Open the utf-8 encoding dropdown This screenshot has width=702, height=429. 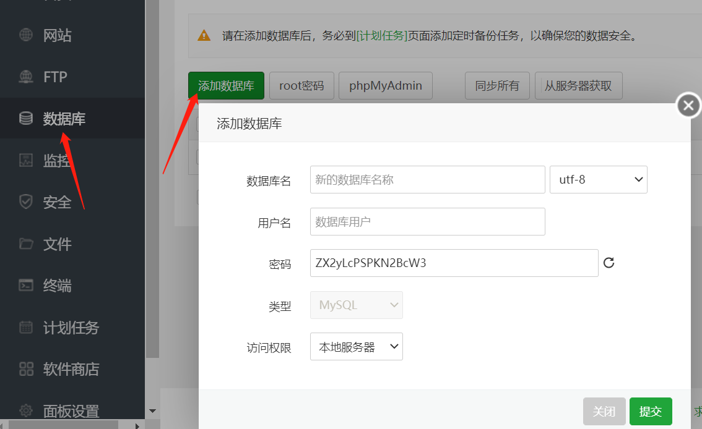598,179
